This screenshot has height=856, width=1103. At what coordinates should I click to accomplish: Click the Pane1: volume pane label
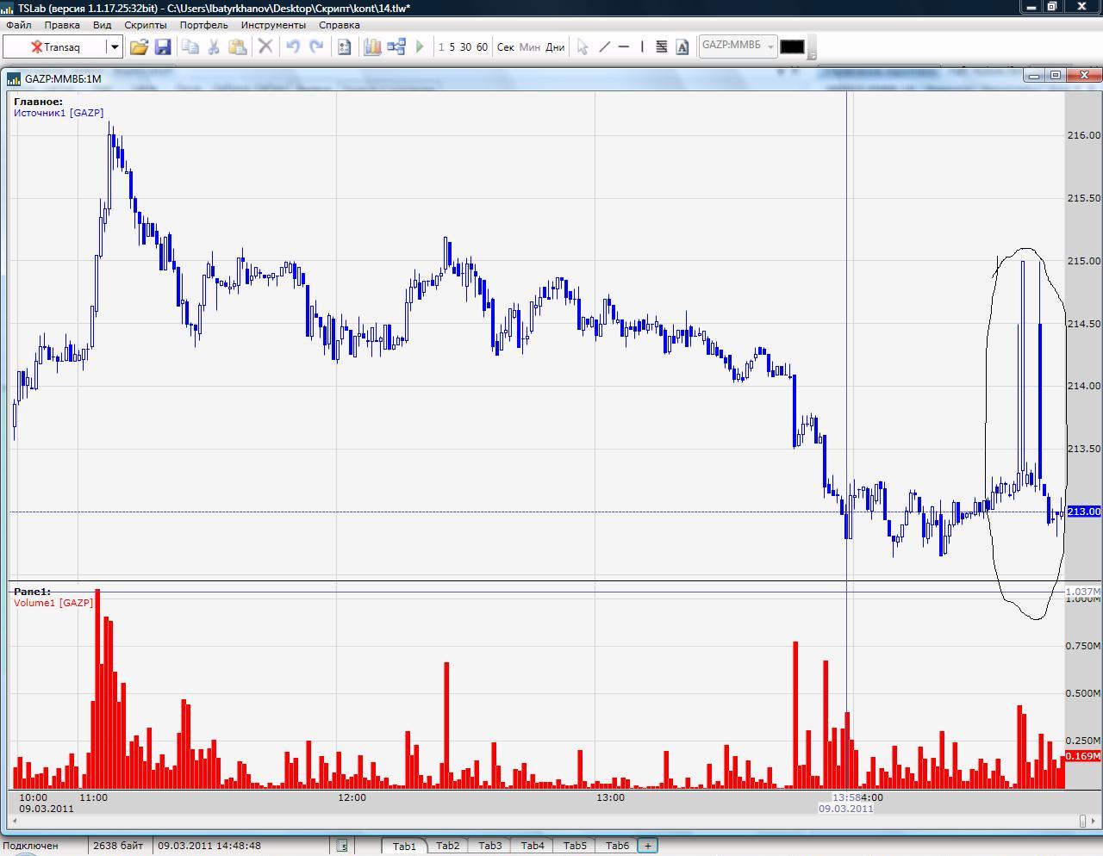[x=32, y=592]
